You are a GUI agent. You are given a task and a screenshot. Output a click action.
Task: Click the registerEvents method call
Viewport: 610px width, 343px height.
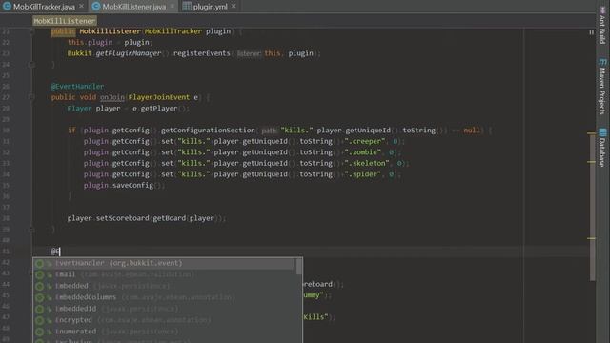[x=201, y=53]
